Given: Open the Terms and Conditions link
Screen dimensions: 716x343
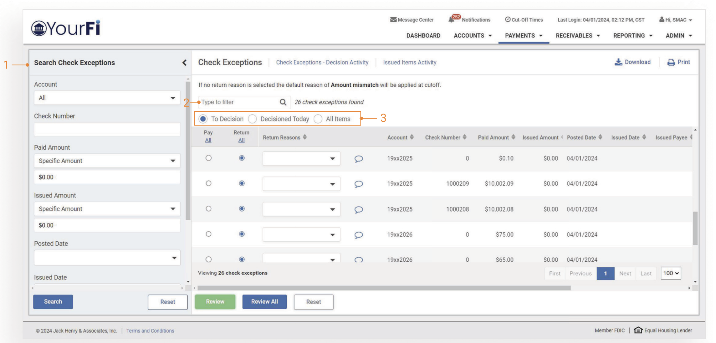Looking at the screenshot, I should click(150, 331).
